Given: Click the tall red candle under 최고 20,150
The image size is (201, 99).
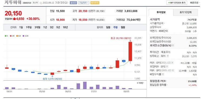Looking at the screenshot, I should [130, 51].
